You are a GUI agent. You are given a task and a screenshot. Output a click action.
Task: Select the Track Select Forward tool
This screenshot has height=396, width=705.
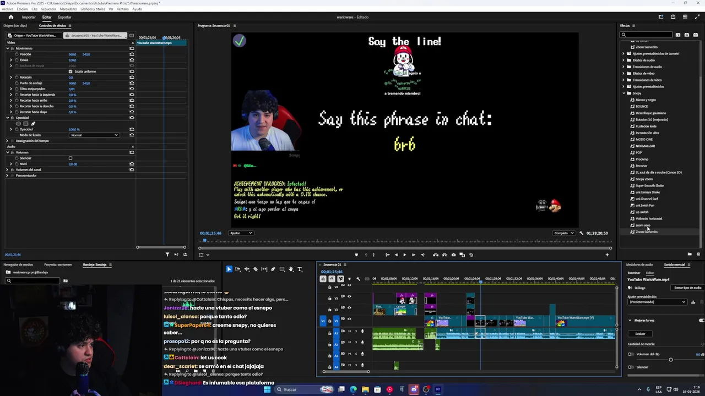pyautogui.click(x=238, y=269)
